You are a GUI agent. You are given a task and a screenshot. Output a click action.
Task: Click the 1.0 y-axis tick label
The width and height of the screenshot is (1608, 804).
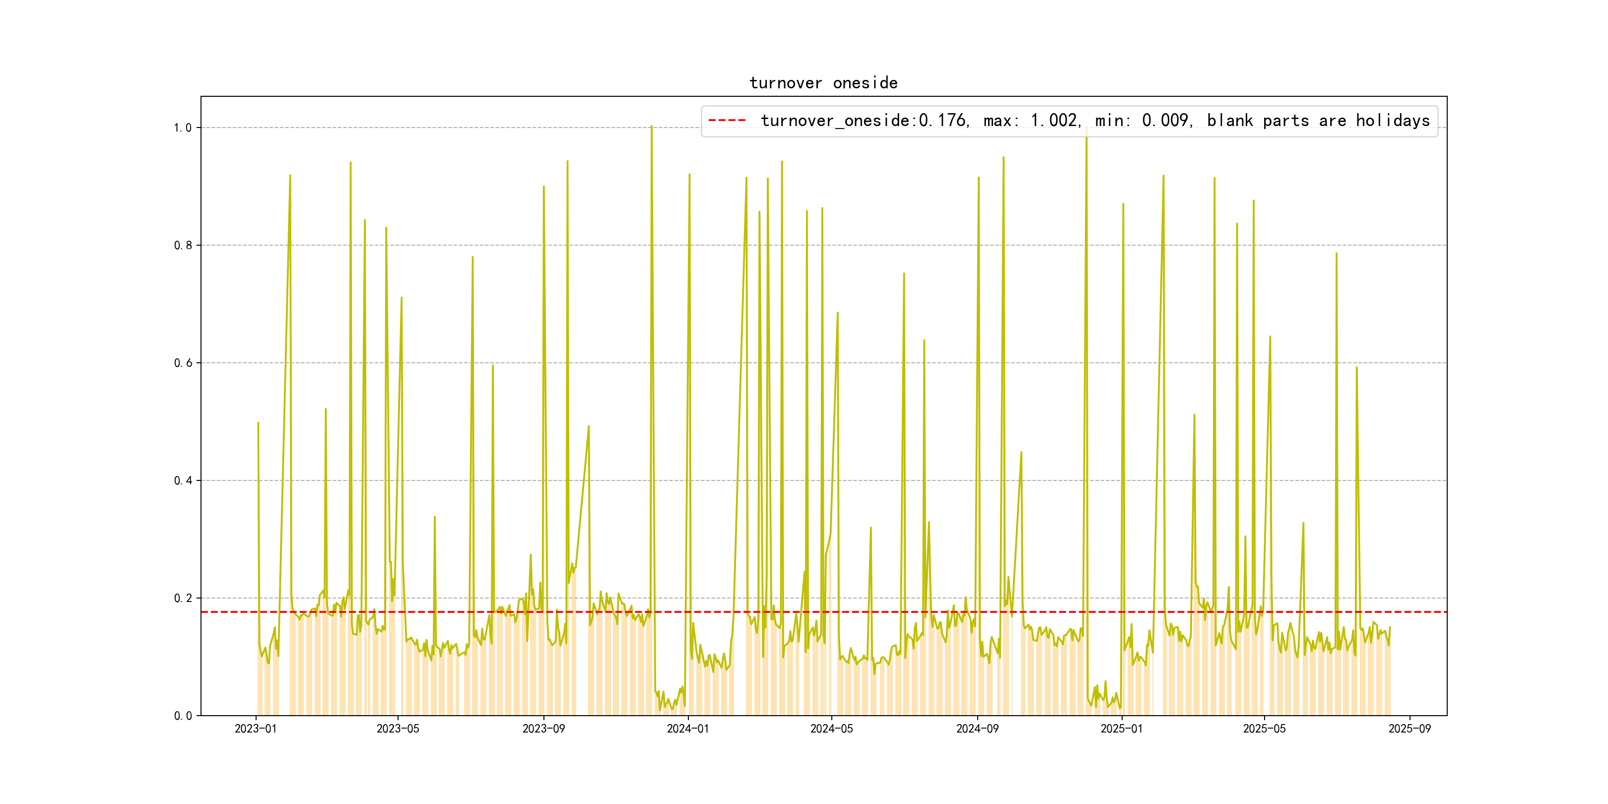tap(182, 128)
